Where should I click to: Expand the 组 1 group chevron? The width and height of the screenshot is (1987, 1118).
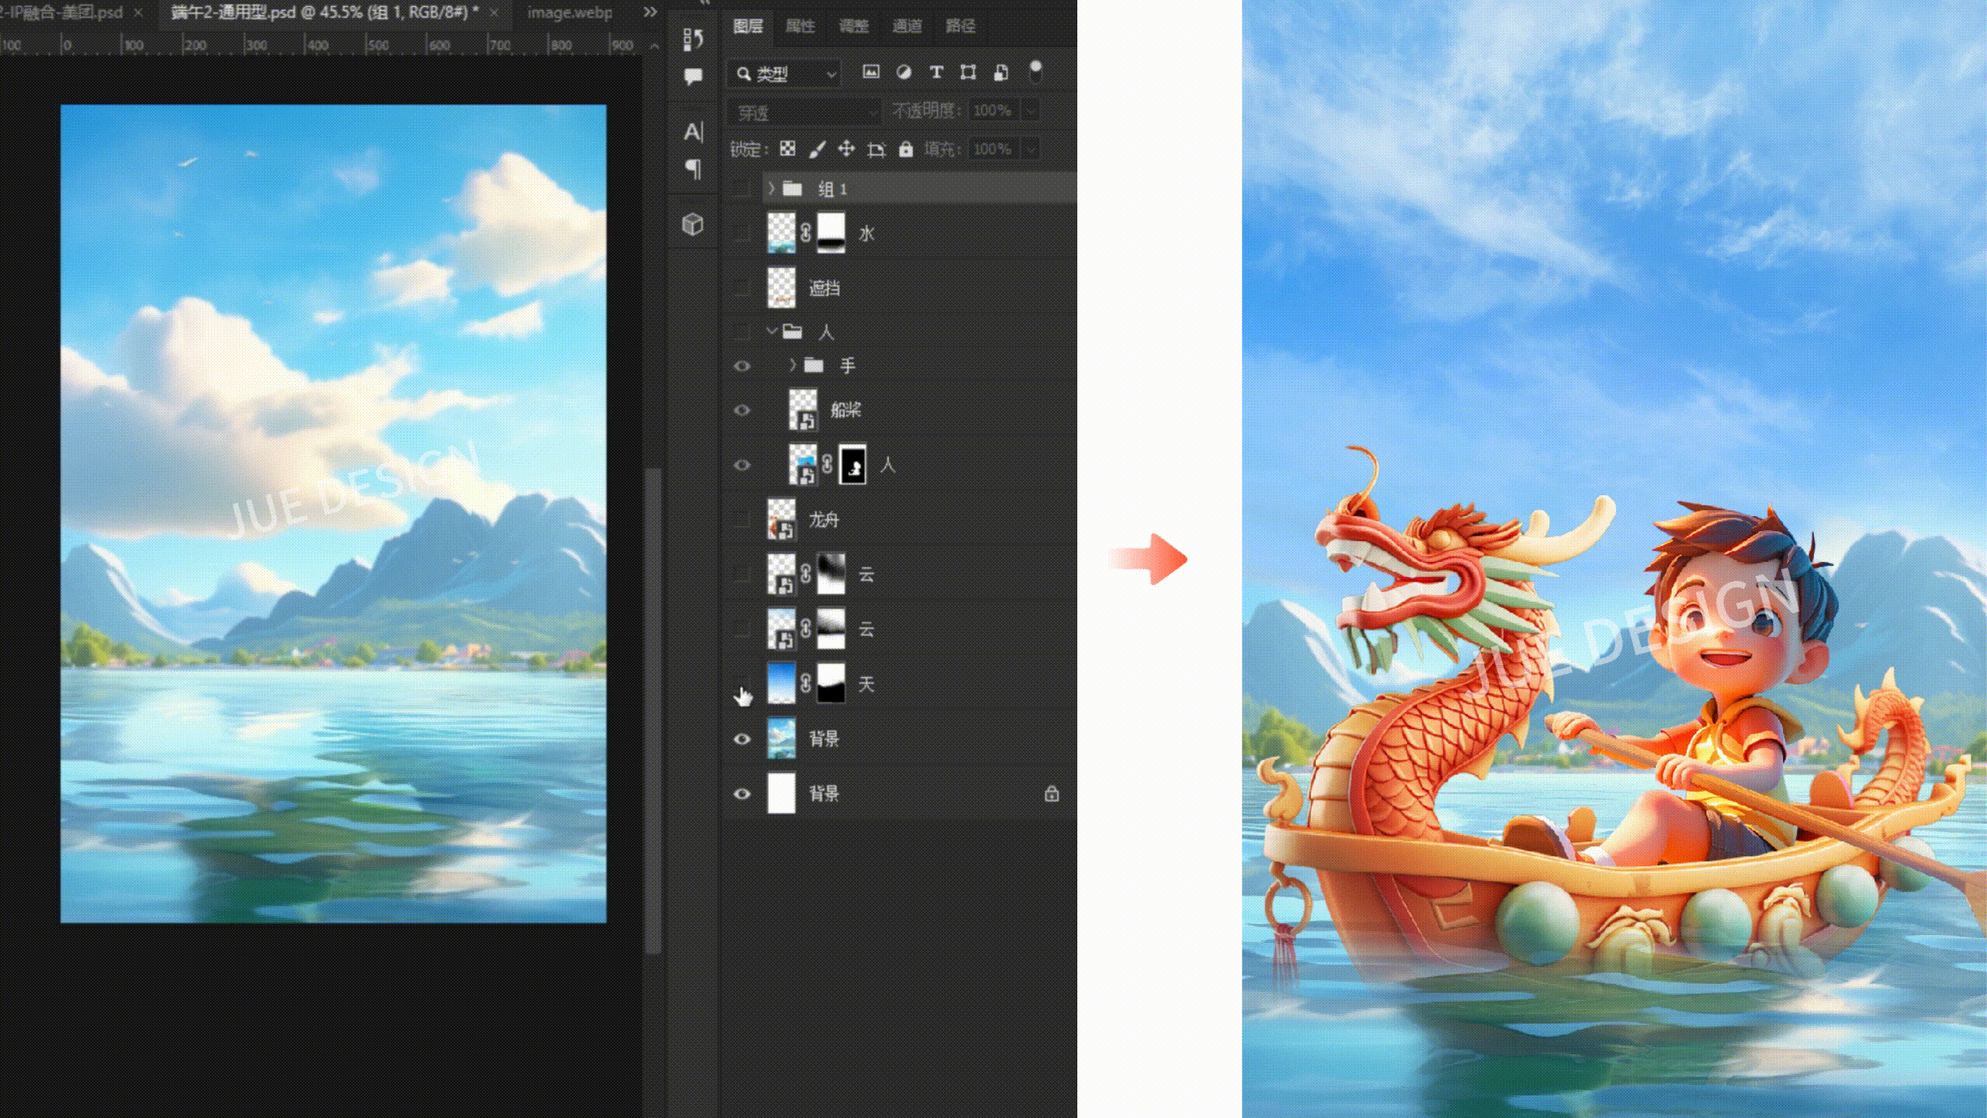(772, 188)
